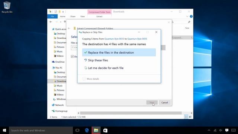Open Music under Quick access
Image resolution: width=238 pixels, height=134 pixels.
pos(58,51)
